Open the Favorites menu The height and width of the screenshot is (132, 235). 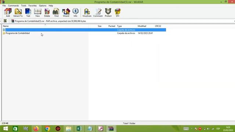(33, 5)
